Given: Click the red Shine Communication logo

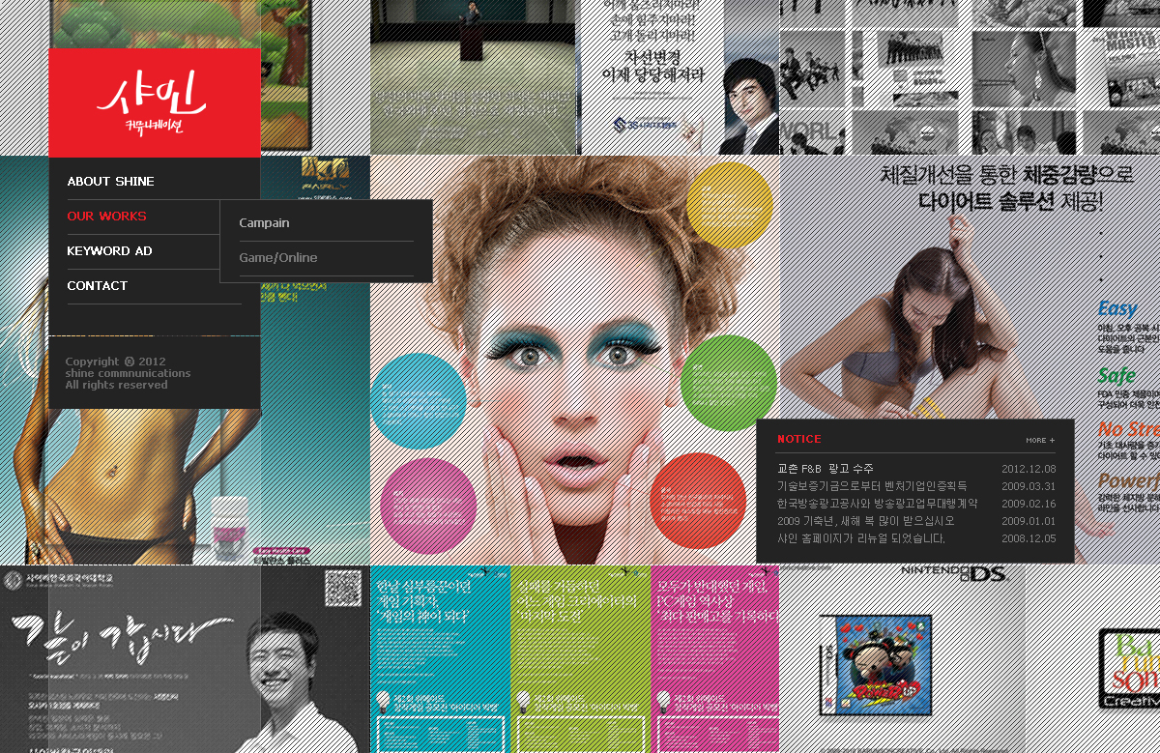Looking at the screenshot, I should (x=154, y=102).
